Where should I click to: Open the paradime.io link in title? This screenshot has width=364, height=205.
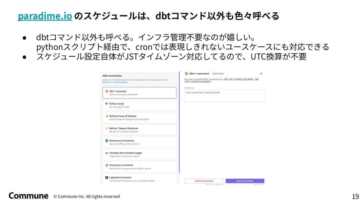pyautogui.click(x=45, y=16)
